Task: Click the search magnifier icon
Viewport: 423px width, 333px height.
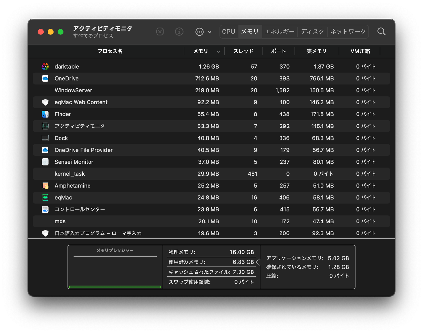Action: click(381, 32)
